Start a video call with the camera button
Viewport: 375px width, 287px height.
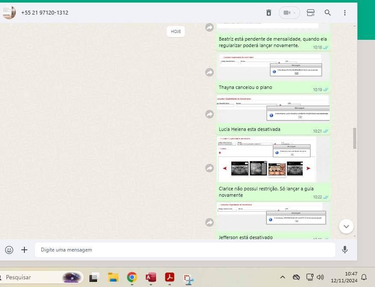[x=289, y=13]
